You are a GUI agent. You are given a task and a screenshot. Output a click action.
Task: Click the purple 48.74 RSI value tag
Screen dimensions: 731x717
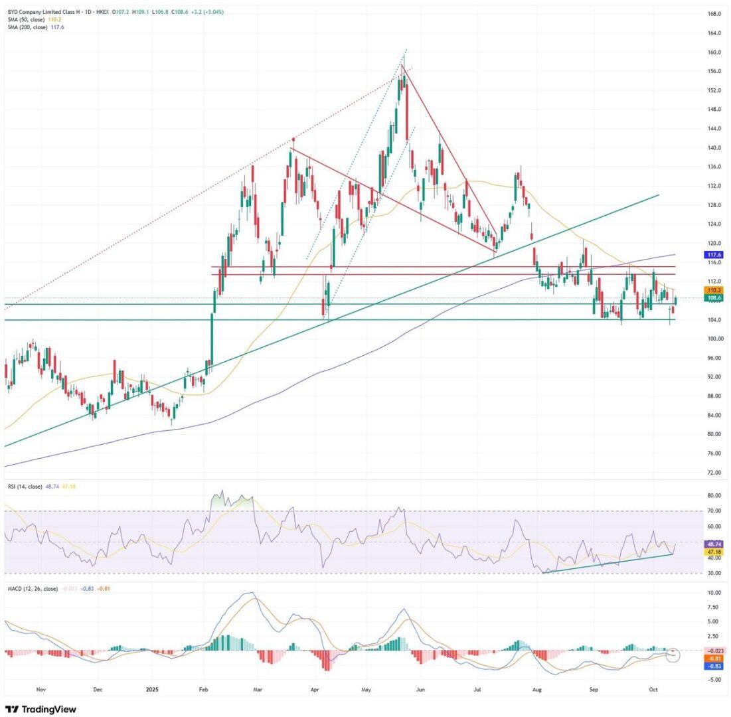tap(714, 544)
